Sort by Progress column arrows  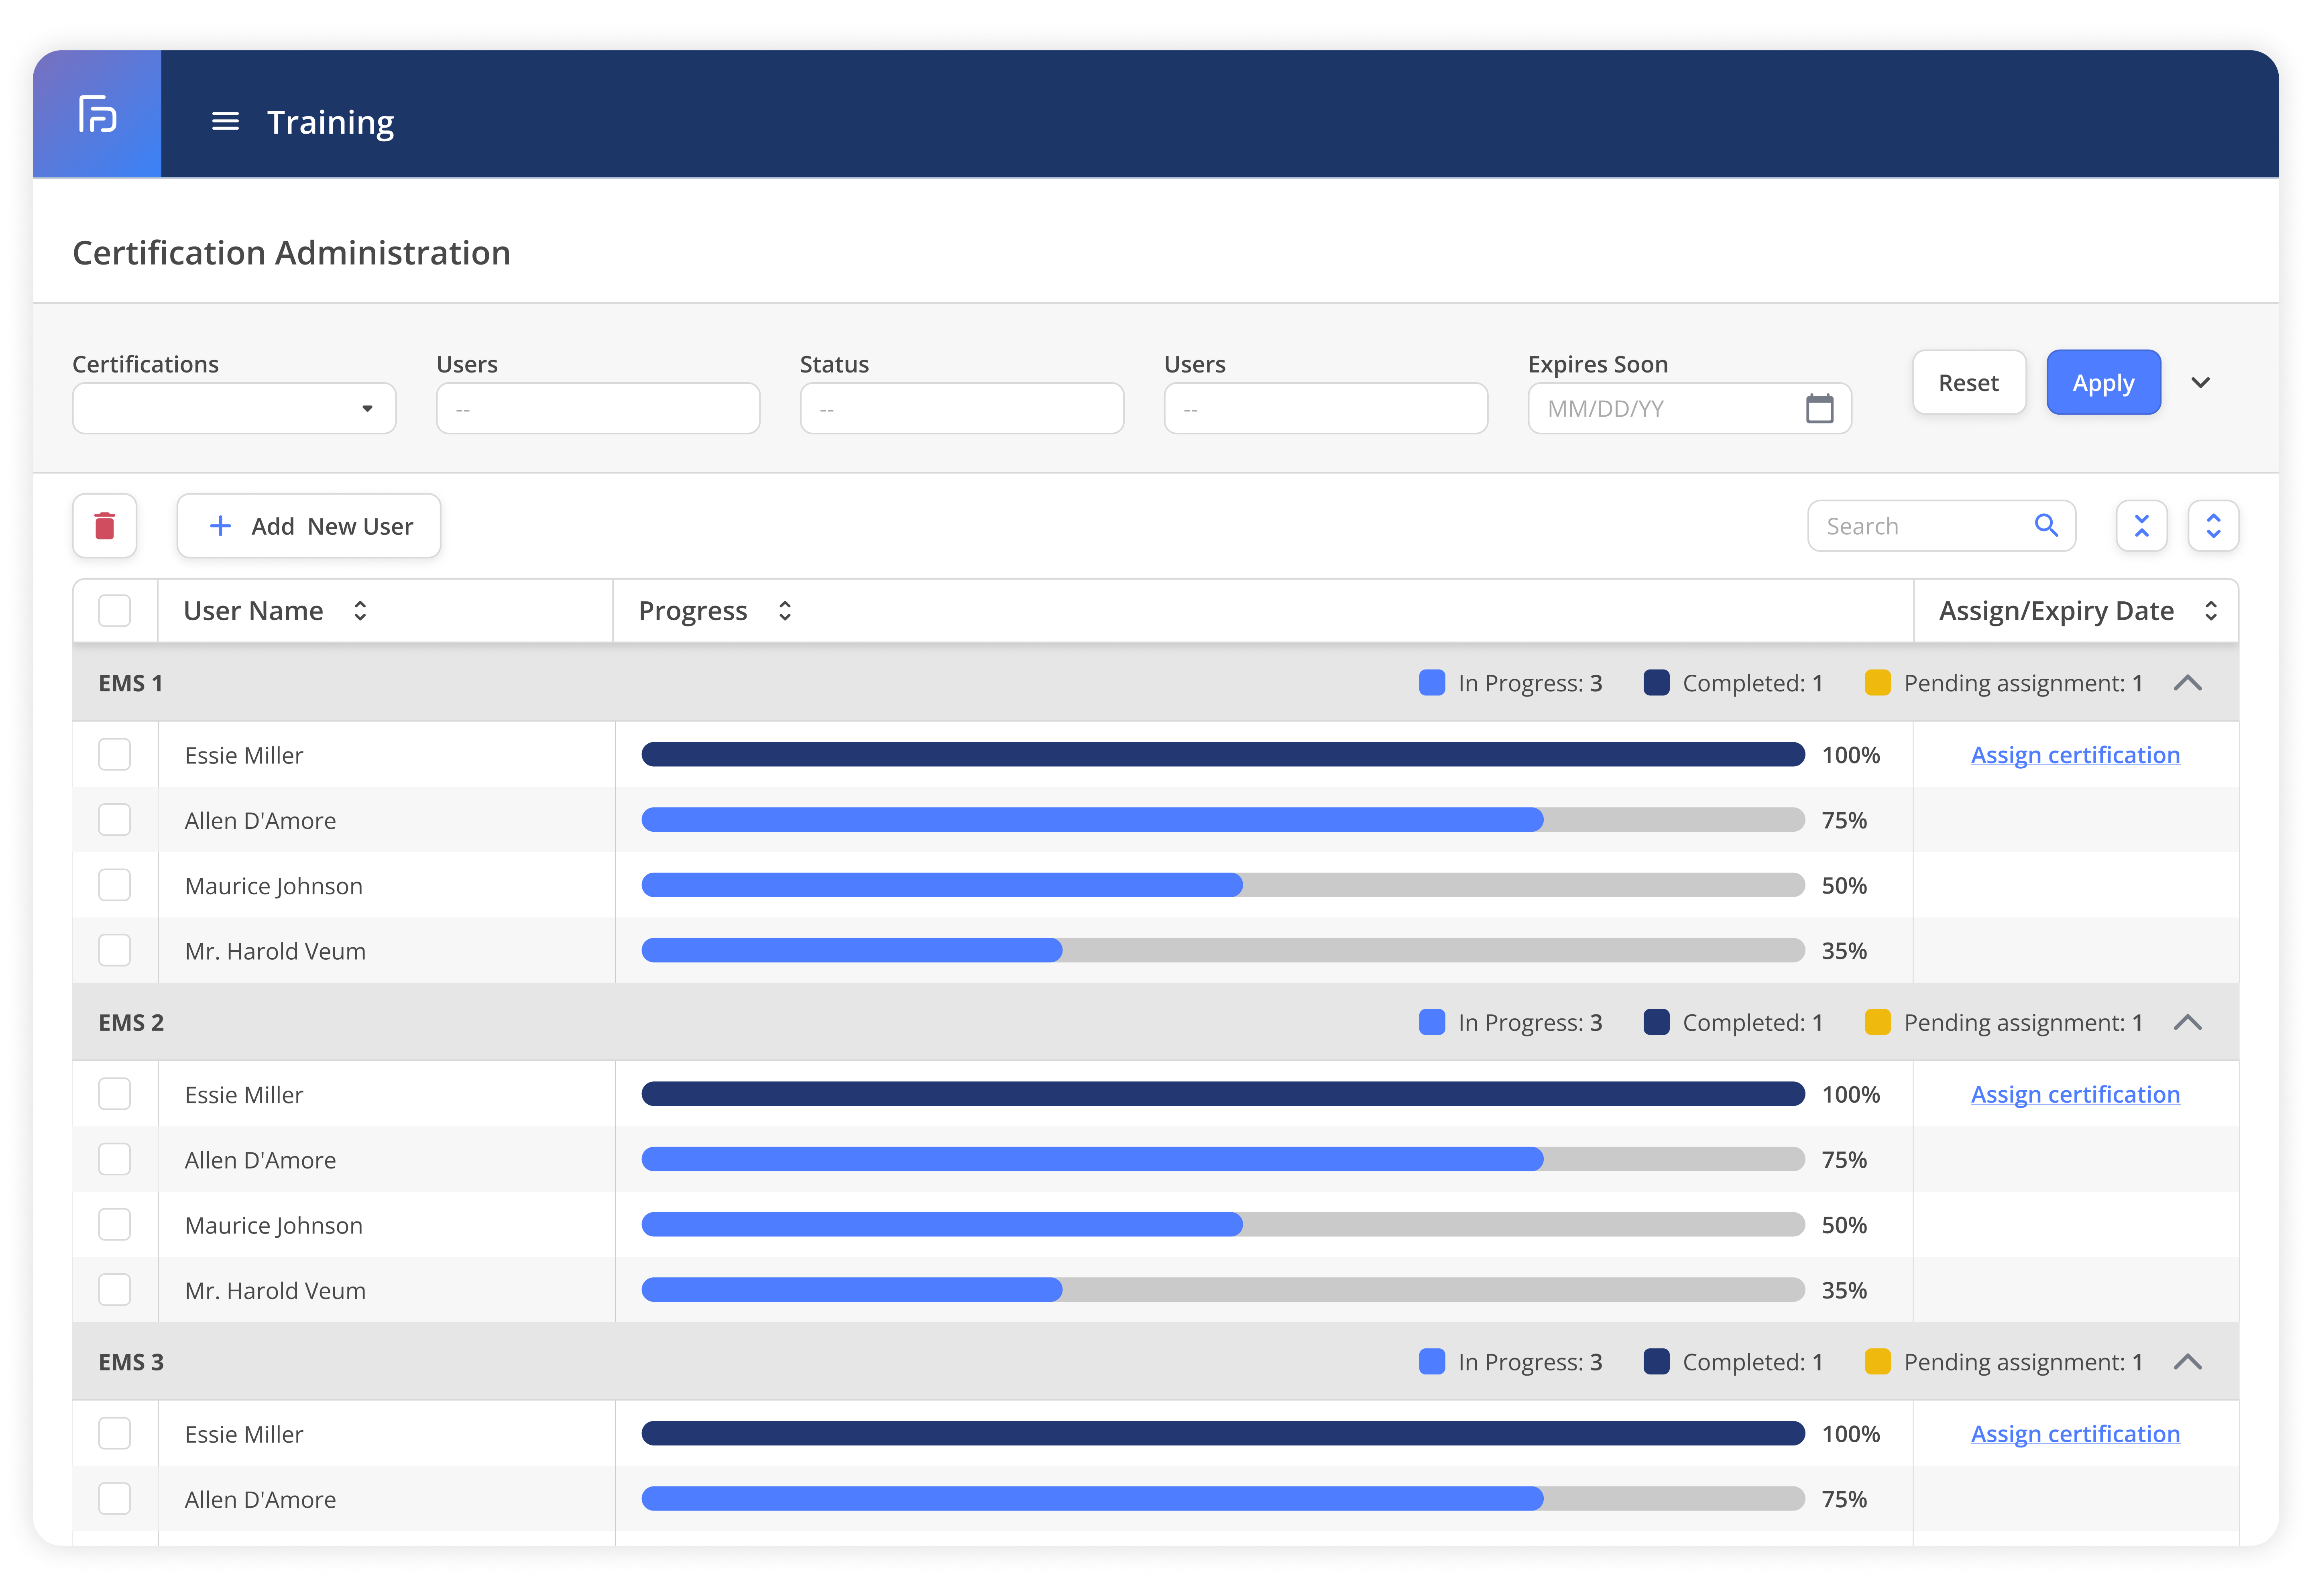(785, 611)
